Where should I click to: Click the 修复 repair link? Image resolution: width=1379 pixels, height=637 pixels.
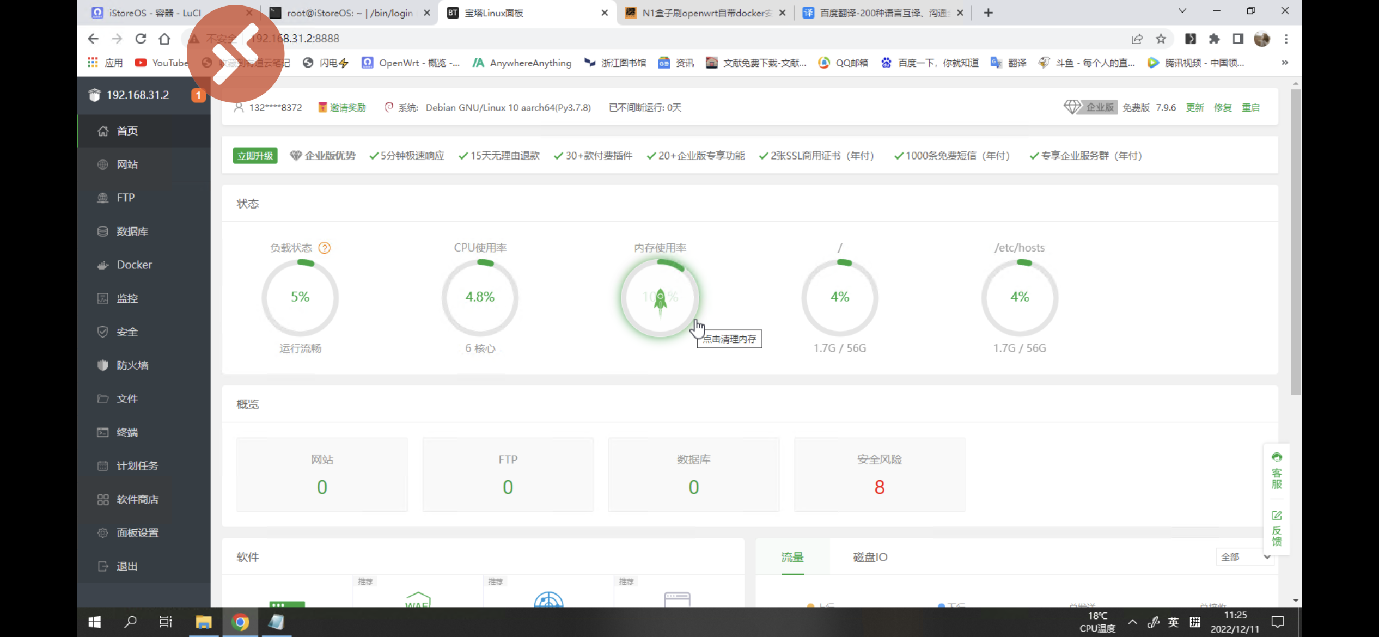(x=1223, y=108)
